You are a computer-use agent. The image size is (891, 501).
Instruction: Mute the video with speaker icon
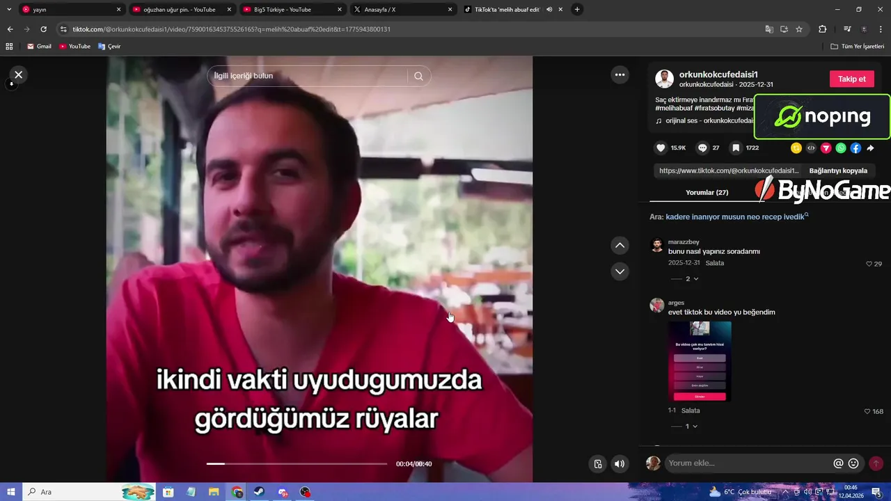click(620, 464)
